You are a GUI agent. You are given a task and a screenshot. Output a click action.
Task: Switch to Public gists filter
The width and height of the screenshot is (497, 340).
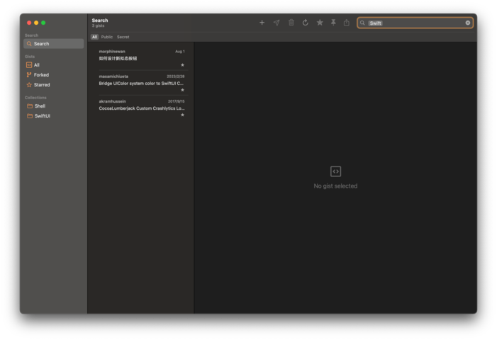point(107,37)
